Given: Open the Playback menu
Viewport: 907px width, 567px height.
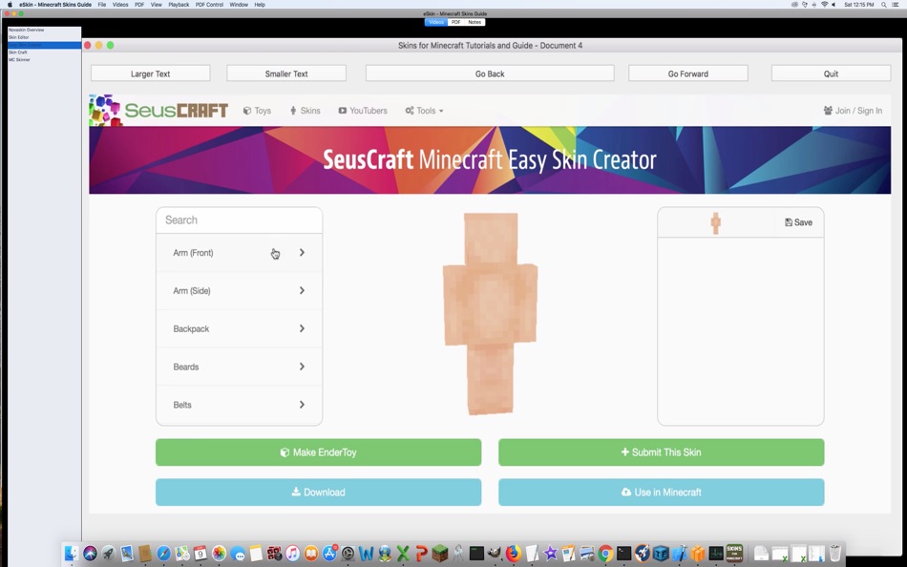Looking at the screenshot, I should pos(179,5).
